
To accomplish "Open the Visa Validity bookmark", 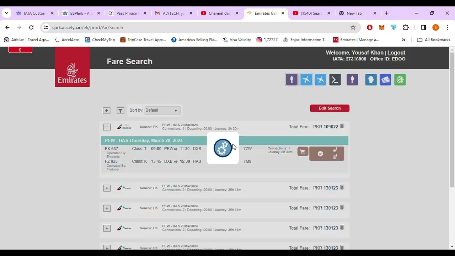I will click(x=237, y=40).
